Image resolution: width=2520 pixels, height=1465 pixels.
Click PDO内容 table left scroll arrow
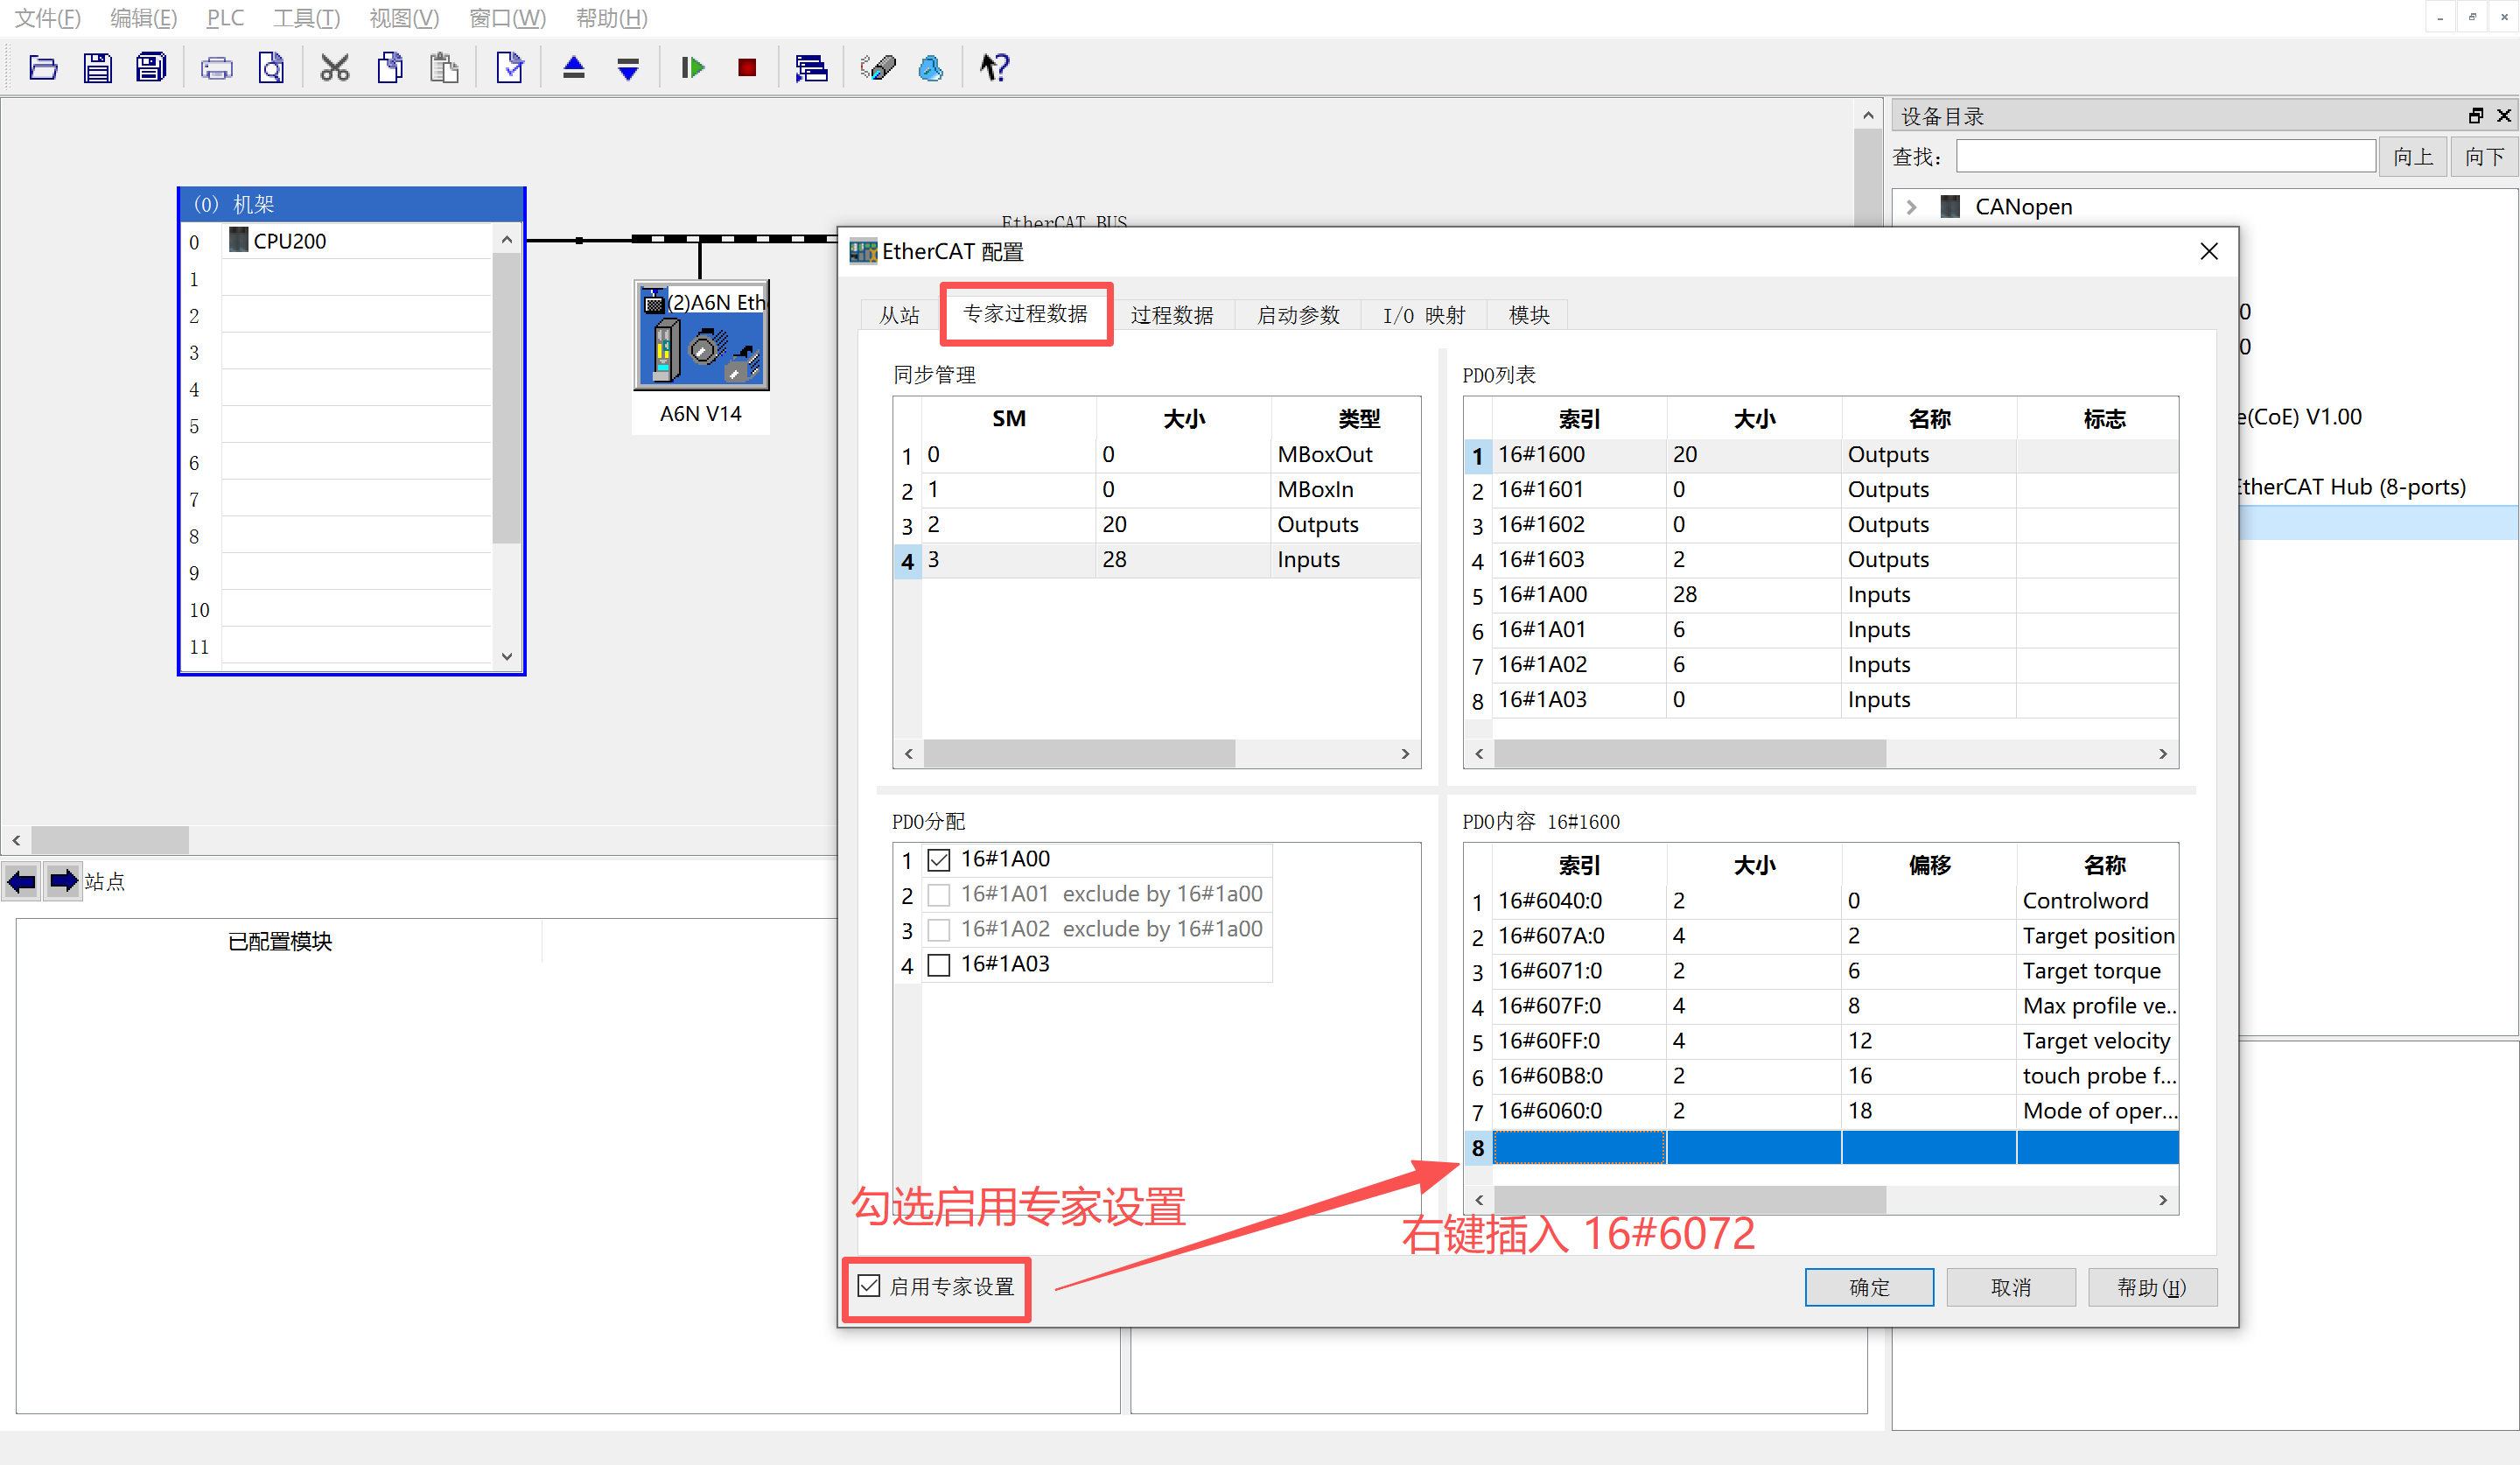coord(1480,1199)
